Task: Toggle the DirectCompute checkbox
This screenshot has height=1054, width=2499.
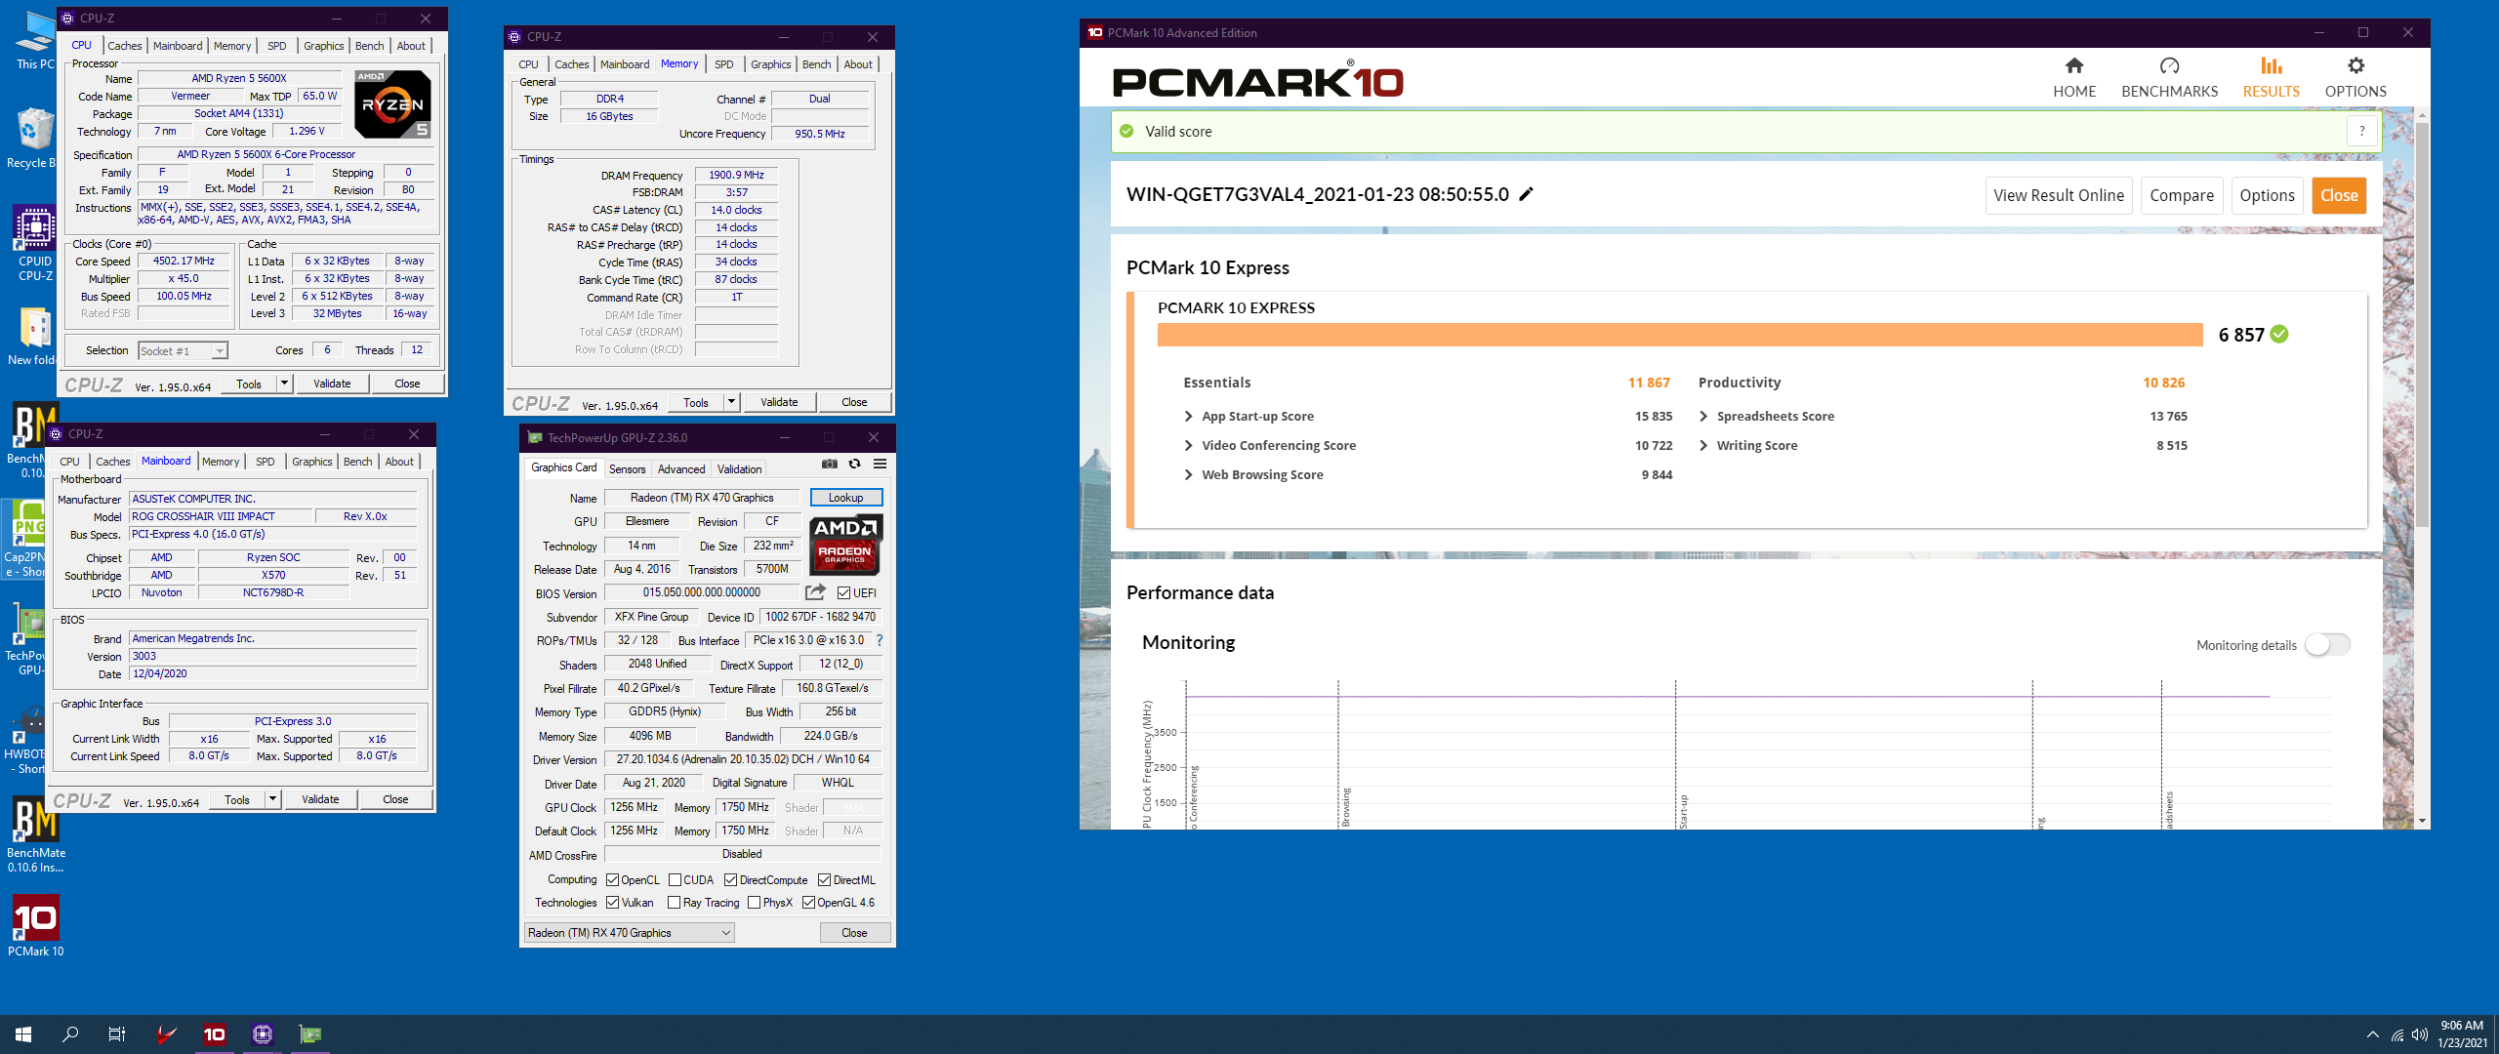Action: (x=730, y=880)
